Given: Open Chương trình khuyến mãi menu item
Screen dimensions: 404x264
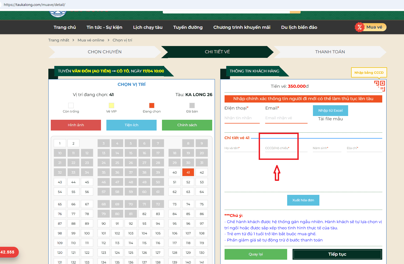Looking at the screenshot, I should click(242, 27).
